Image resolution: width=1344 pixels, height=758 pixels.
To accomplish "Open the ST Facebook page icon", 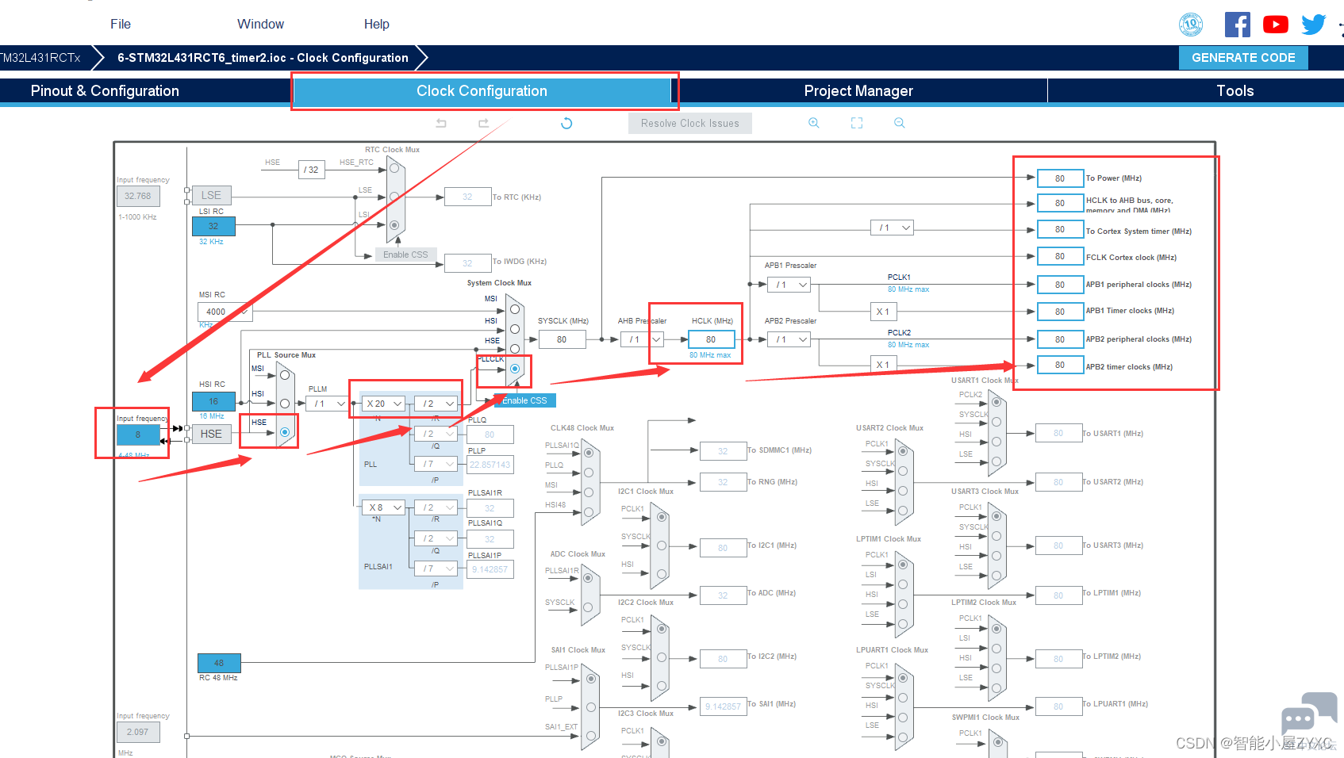I will (x=1238, y=25).
